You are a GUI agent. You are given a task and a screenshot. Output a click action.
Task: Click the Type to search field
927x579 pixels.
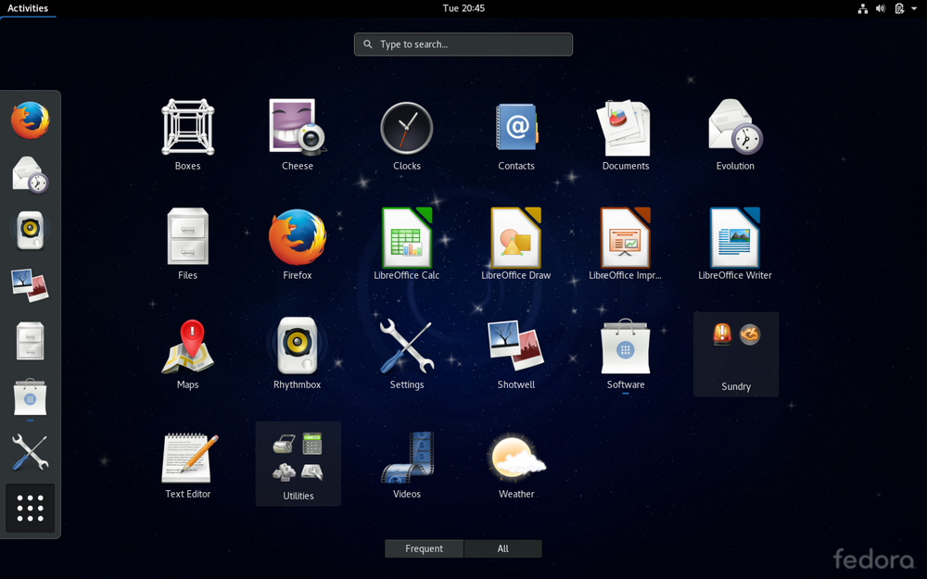463,44
